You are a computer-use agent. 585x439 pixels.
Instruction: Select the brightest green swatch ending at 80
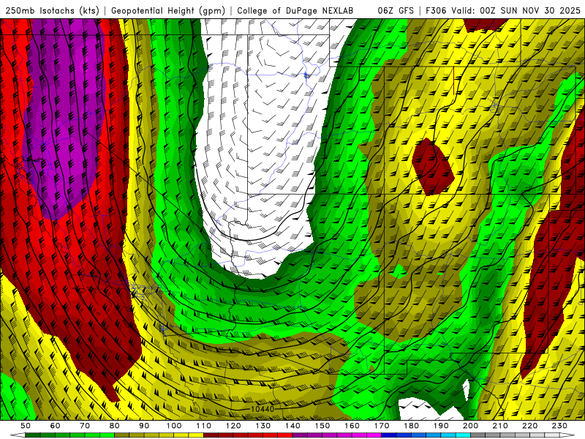coord(107,435)
